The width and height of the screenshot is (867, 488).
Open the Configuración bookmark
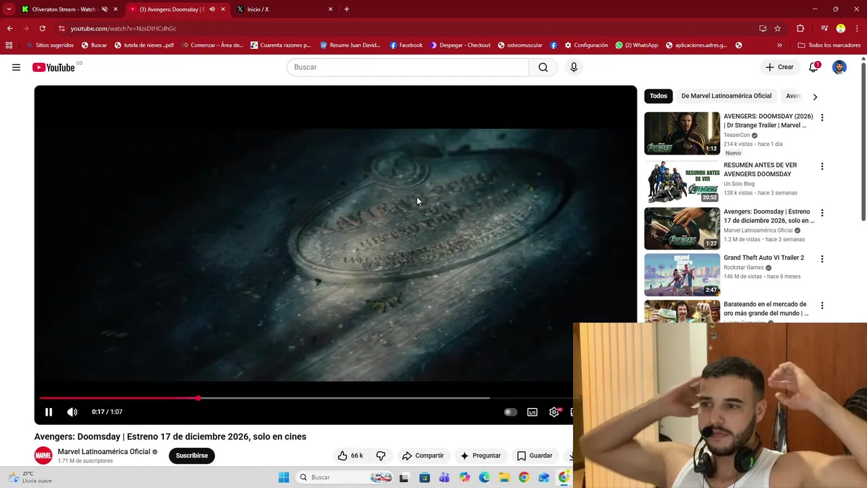tap(586, 45)
